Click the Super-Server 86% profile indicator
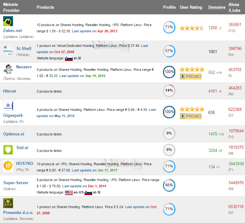The image size is (245, 223). coord(169,185)
